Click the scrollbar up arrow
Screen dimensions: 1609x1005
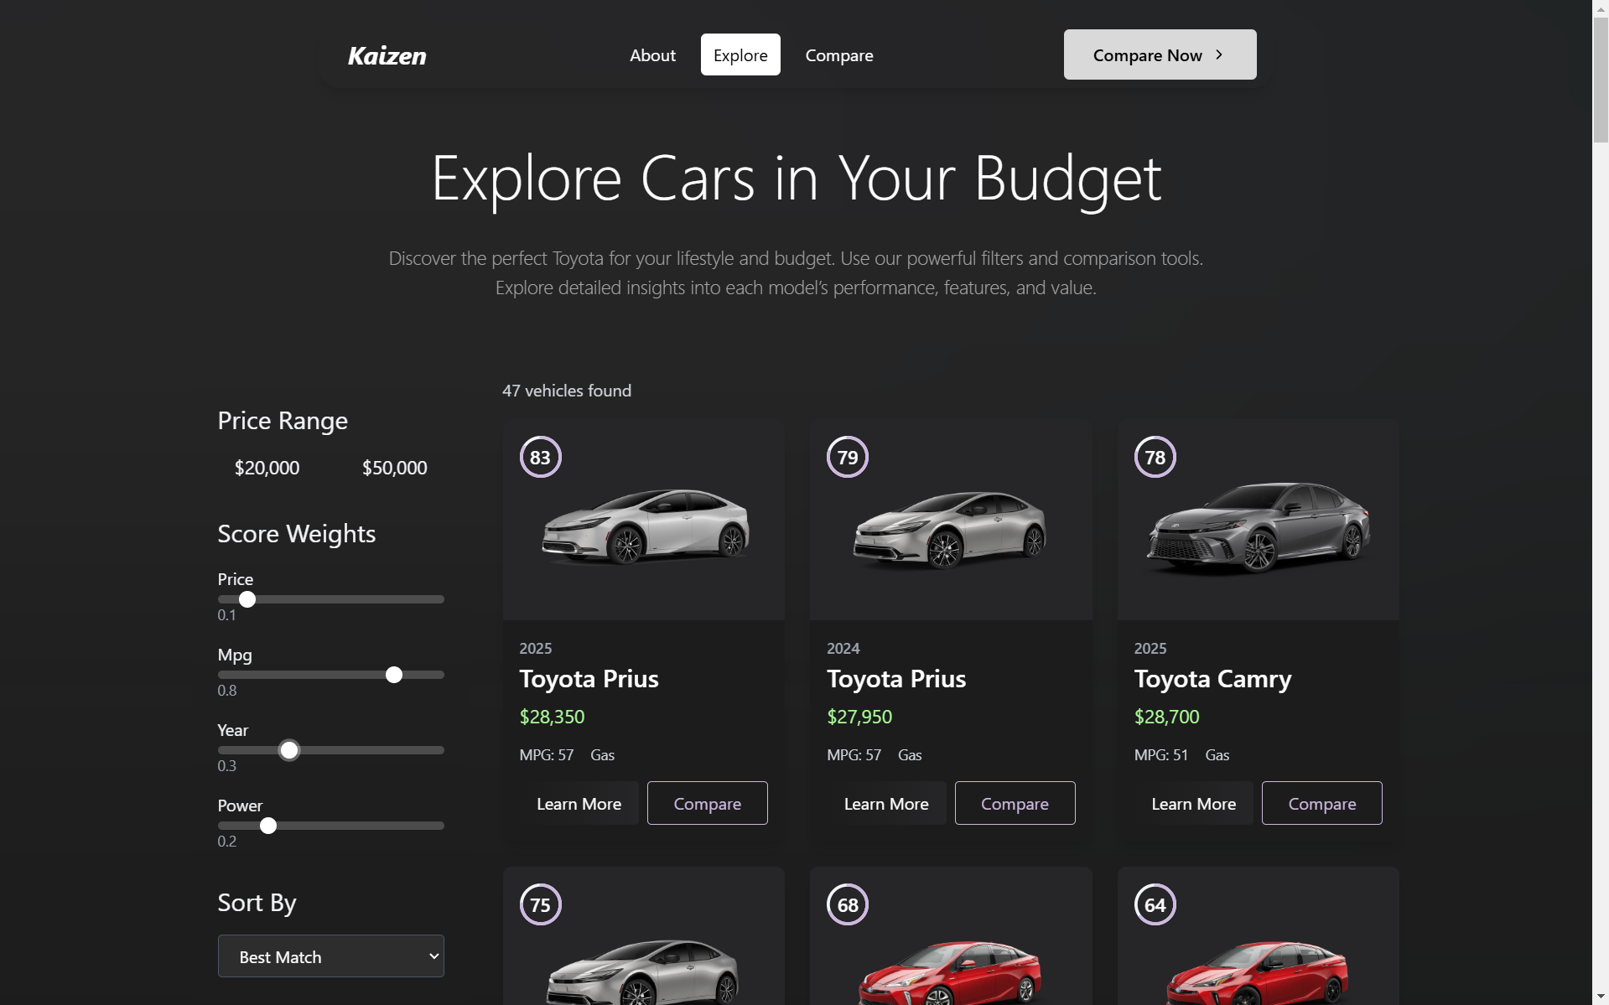point(1601,8)
